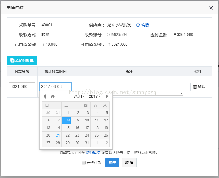
Task: Pick day 23 in the calendar
Action: pyautogui.click(x=76, y=135)
